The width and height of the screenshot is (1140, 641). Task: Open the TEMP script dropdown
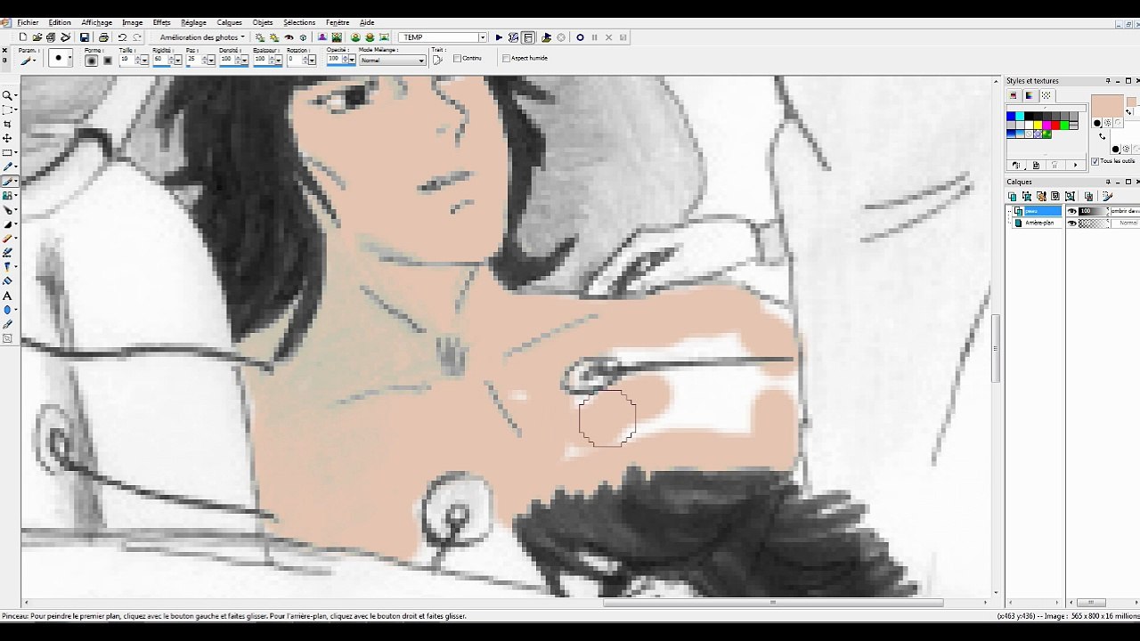[x=483, y=37]
